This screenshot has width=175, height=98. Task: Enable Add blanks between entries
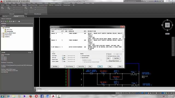107,56
